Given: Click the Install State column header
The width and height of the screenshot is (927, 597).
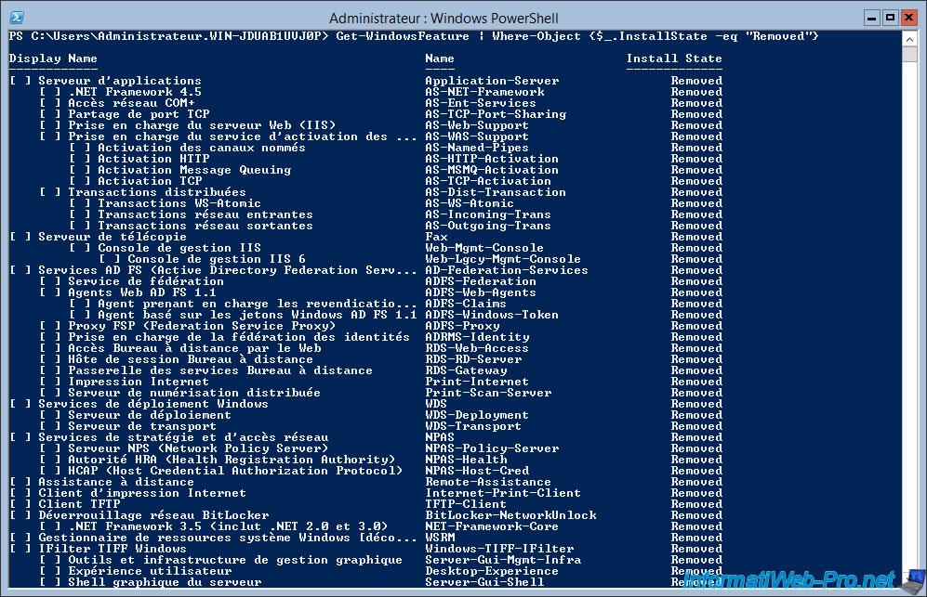Looking at the screenshot, I should coord(674,58).
